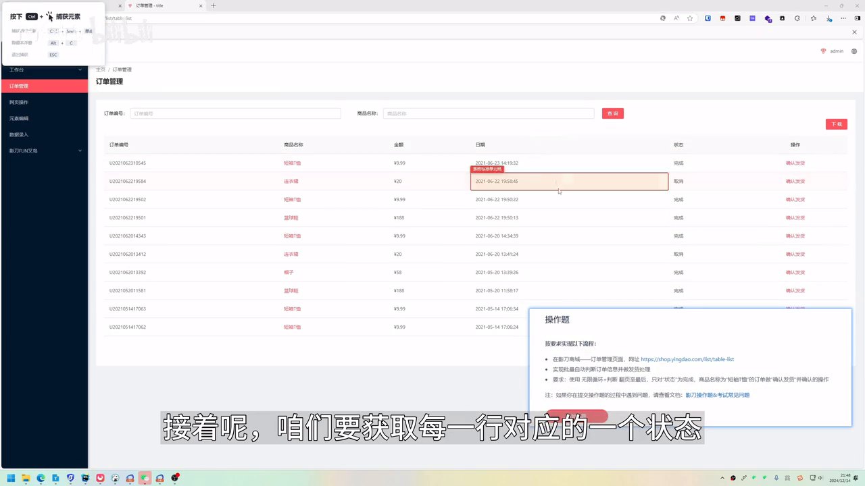Click 帽子 in row U2021062013392
The image size is (865, 486).
(x=289, y=272)
